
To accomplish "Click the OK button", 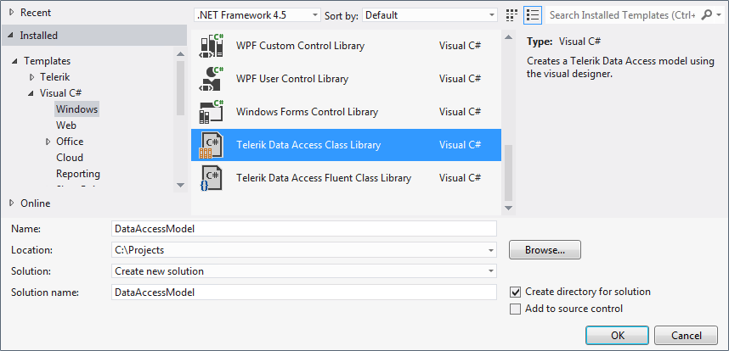I will [618, 335].
